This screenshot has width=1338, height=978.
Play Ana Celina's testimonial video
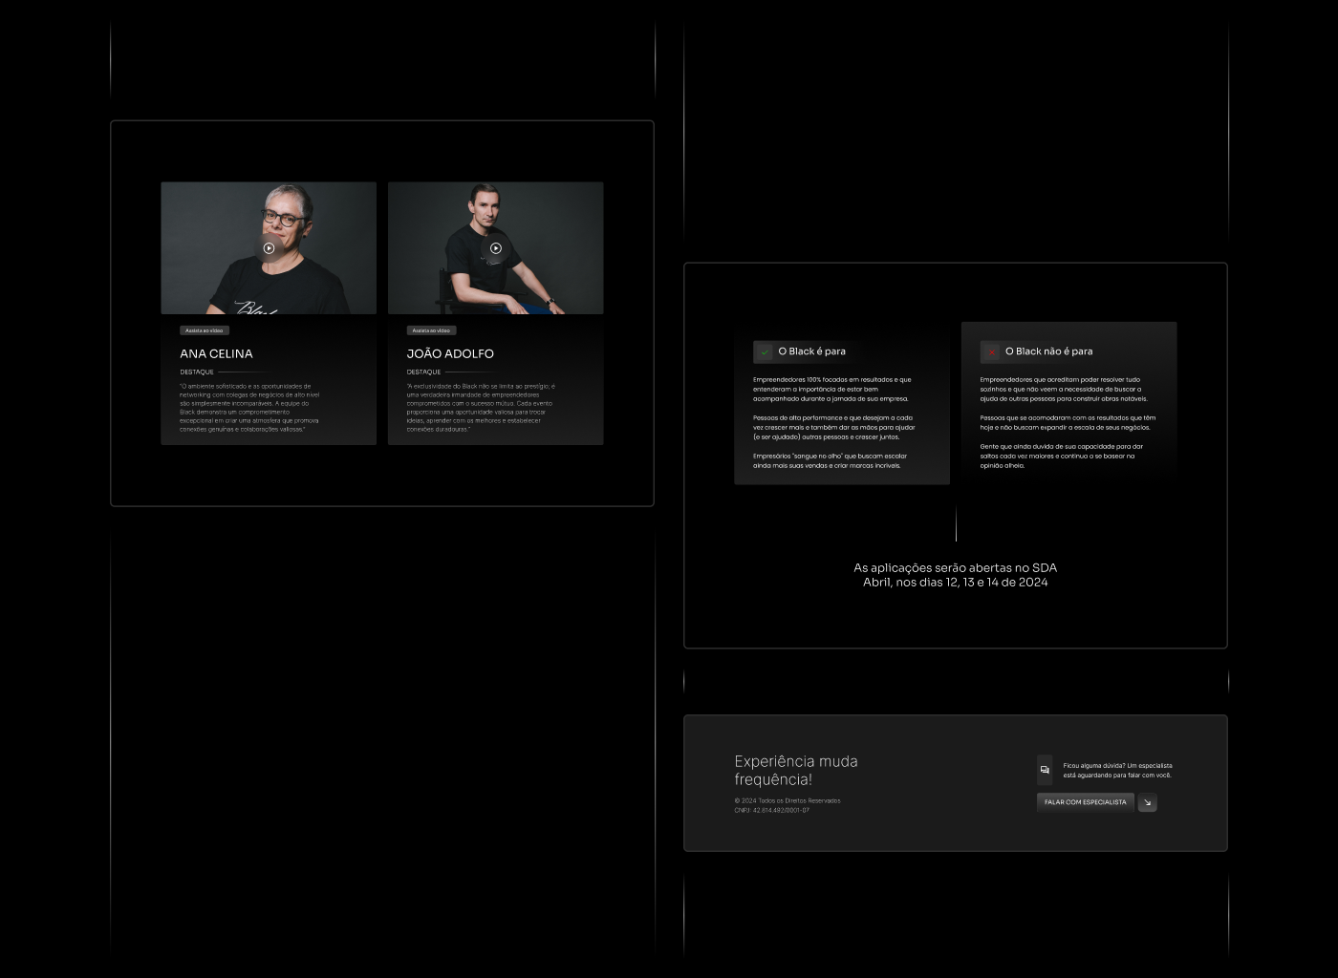click(x=269, y=248)
